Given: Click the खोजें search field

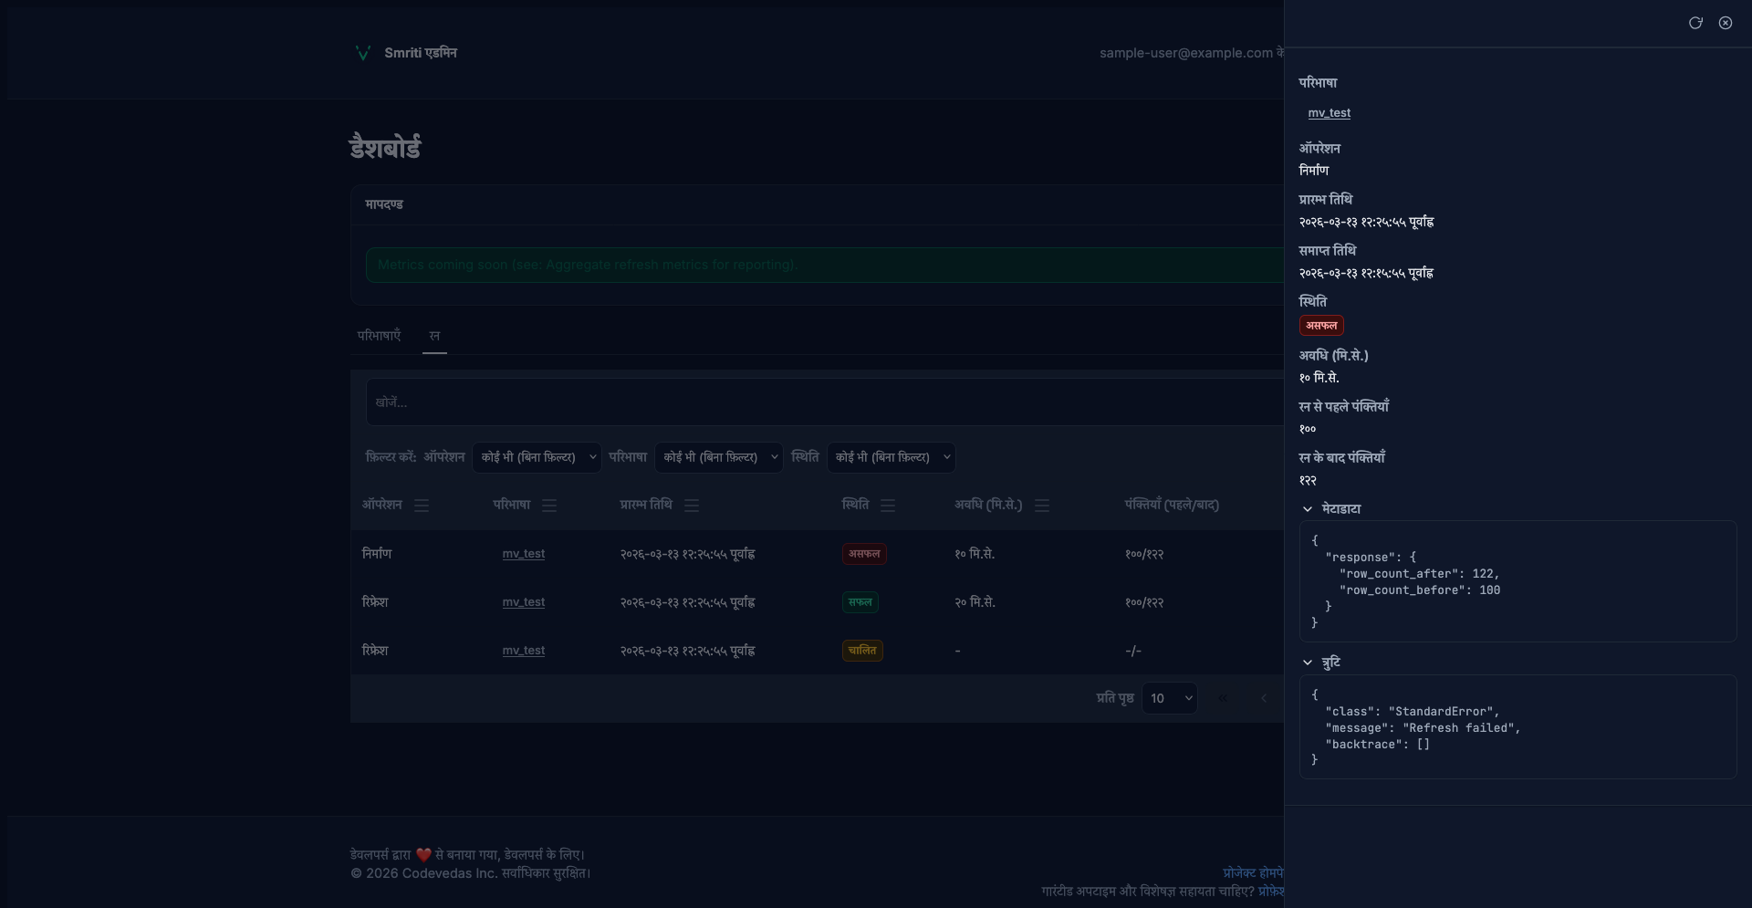Looking at the screenshot, I should [x=821, y=402].
